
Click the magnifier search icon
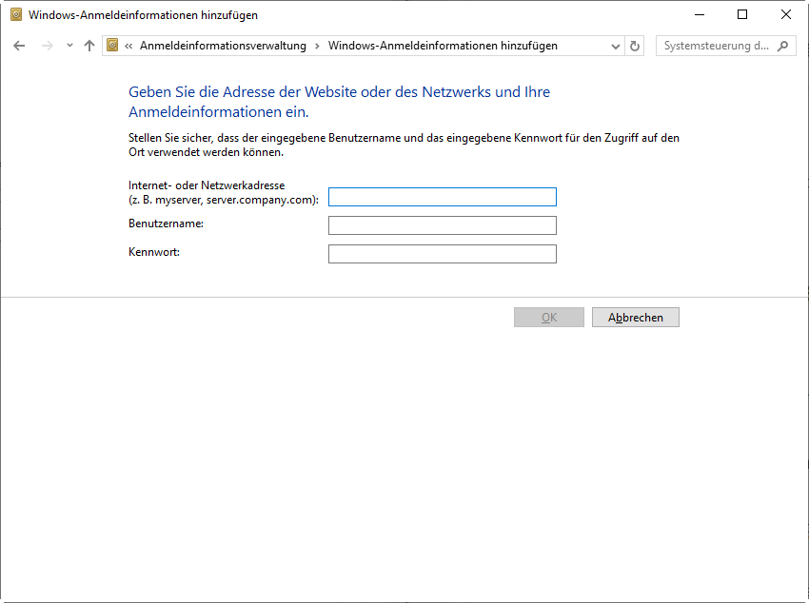783,46
